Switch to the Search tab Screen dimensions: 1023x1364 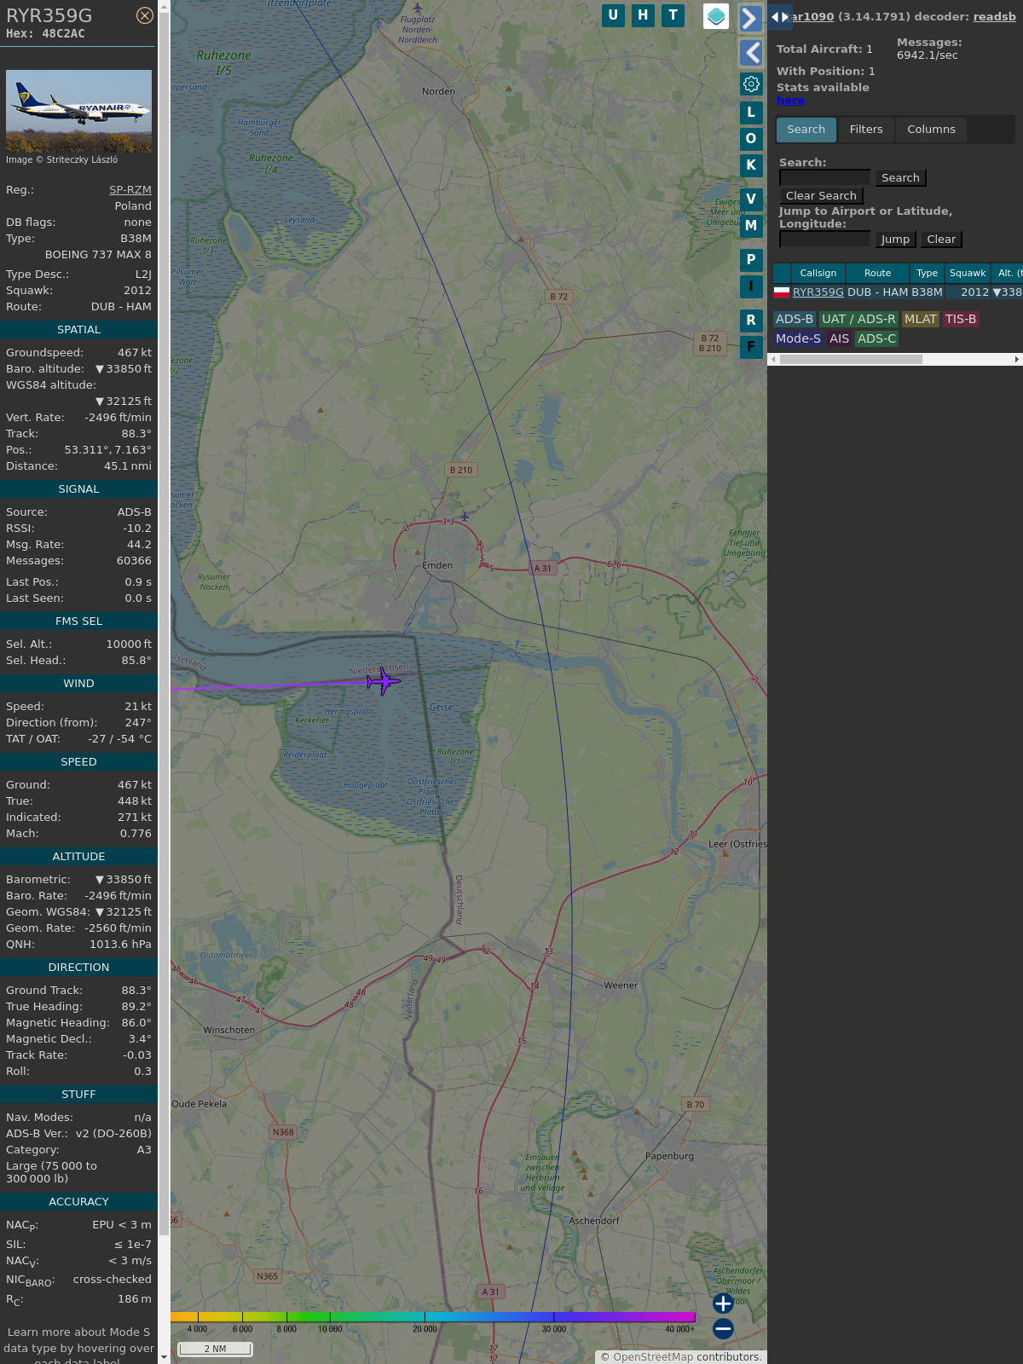(806, 130)
